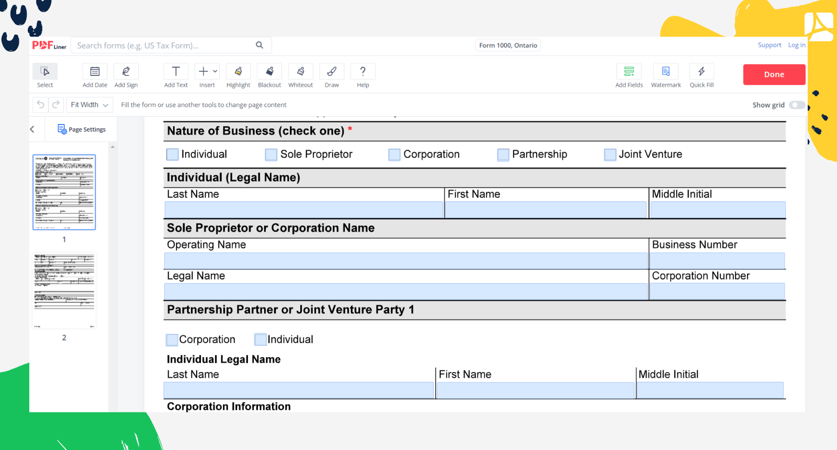Open Page Settings
This screenshot has width=837, height=450.
click(82, 129)
